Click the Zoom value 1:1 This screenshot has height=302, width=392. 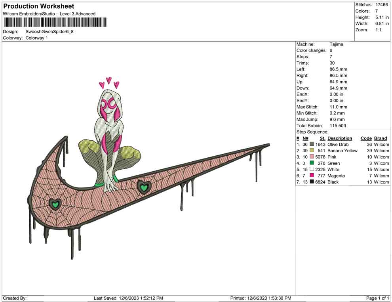(378, 30)
